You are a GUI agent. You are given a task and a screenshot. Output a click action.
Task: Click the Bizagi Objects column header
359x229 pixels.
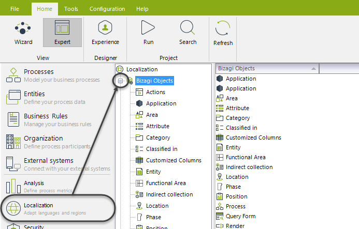[x=267, y=69]
